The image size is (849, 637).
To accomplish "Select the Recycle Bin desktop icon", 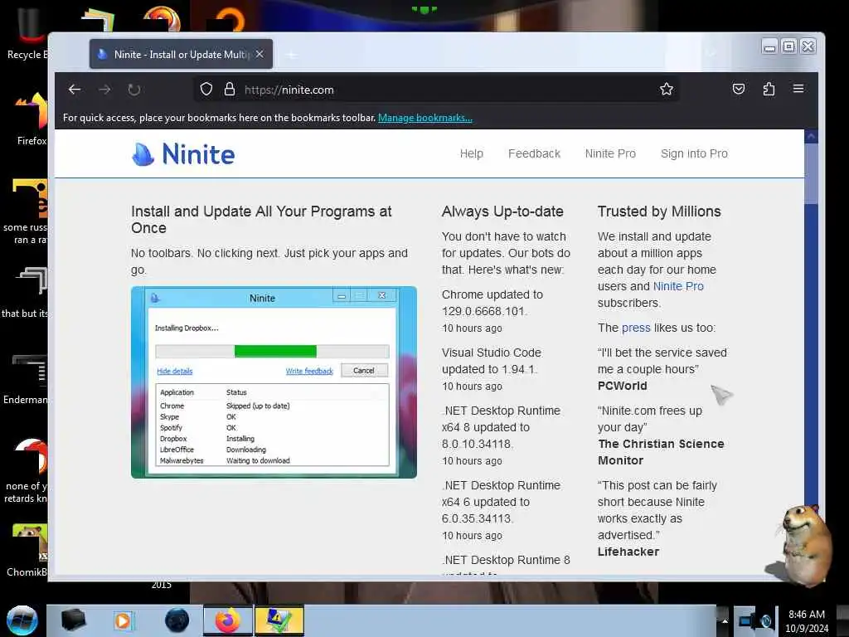I will (x=27, y=33).
